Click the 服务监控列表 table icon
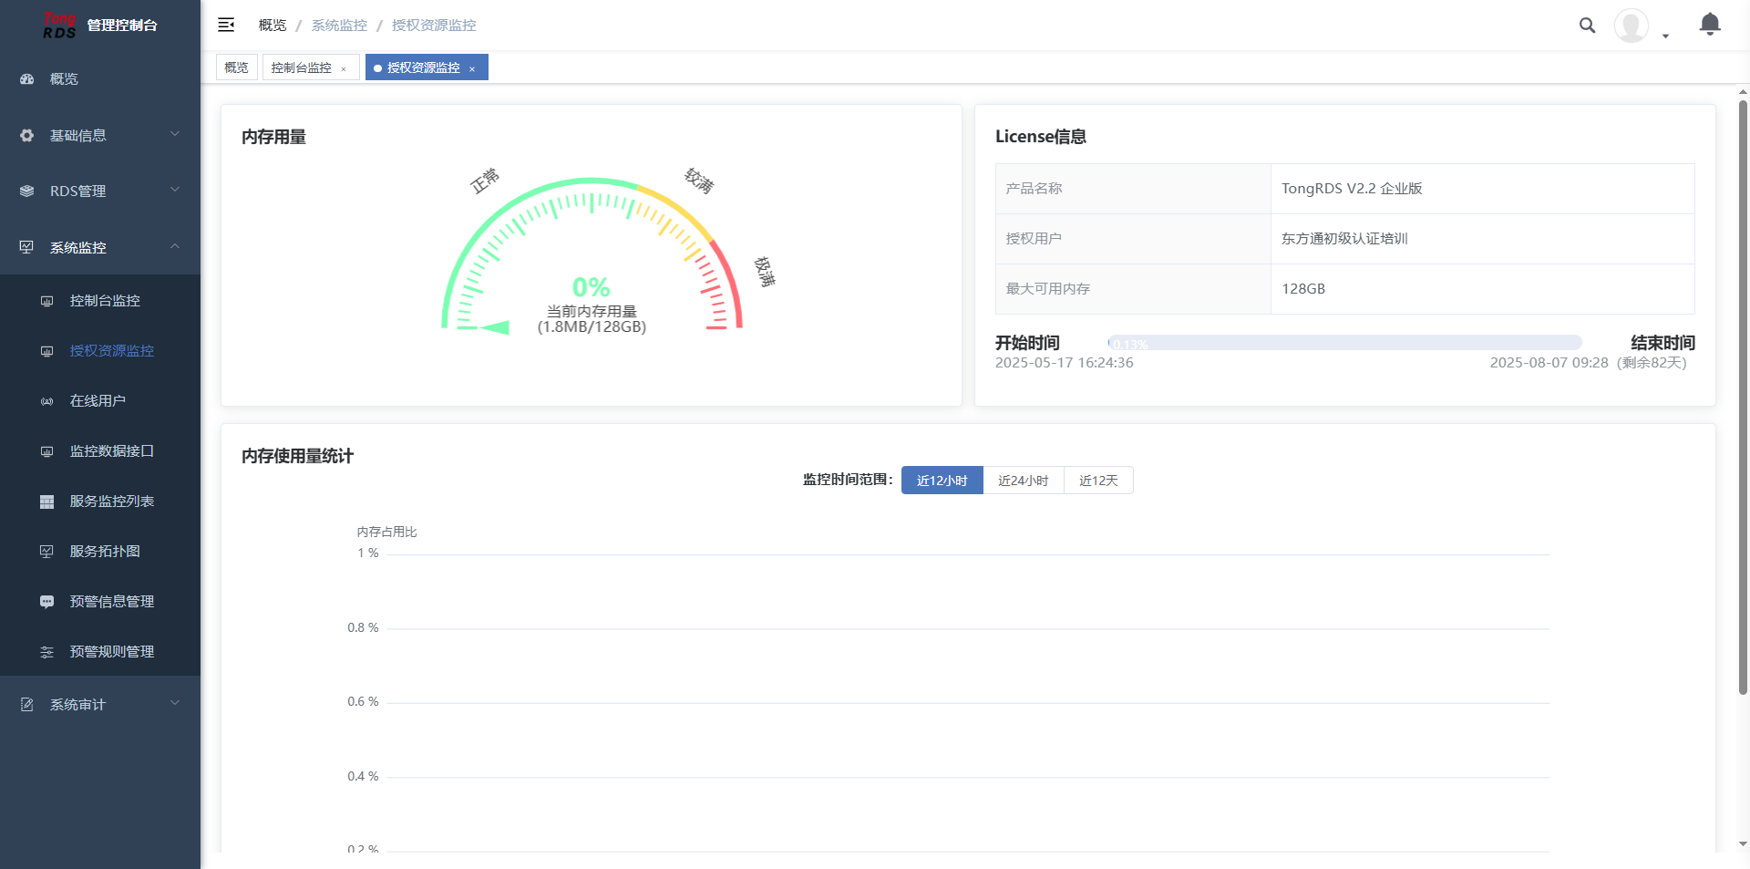Viewport: 1750px width, 869px height. tap(47, 502)
